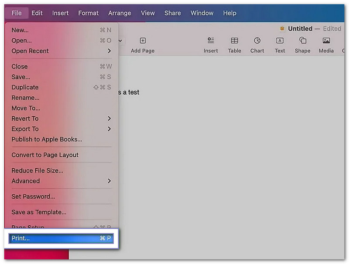349x264 pixels.
Task: Open the Help menu
Action: pos(230,13)
